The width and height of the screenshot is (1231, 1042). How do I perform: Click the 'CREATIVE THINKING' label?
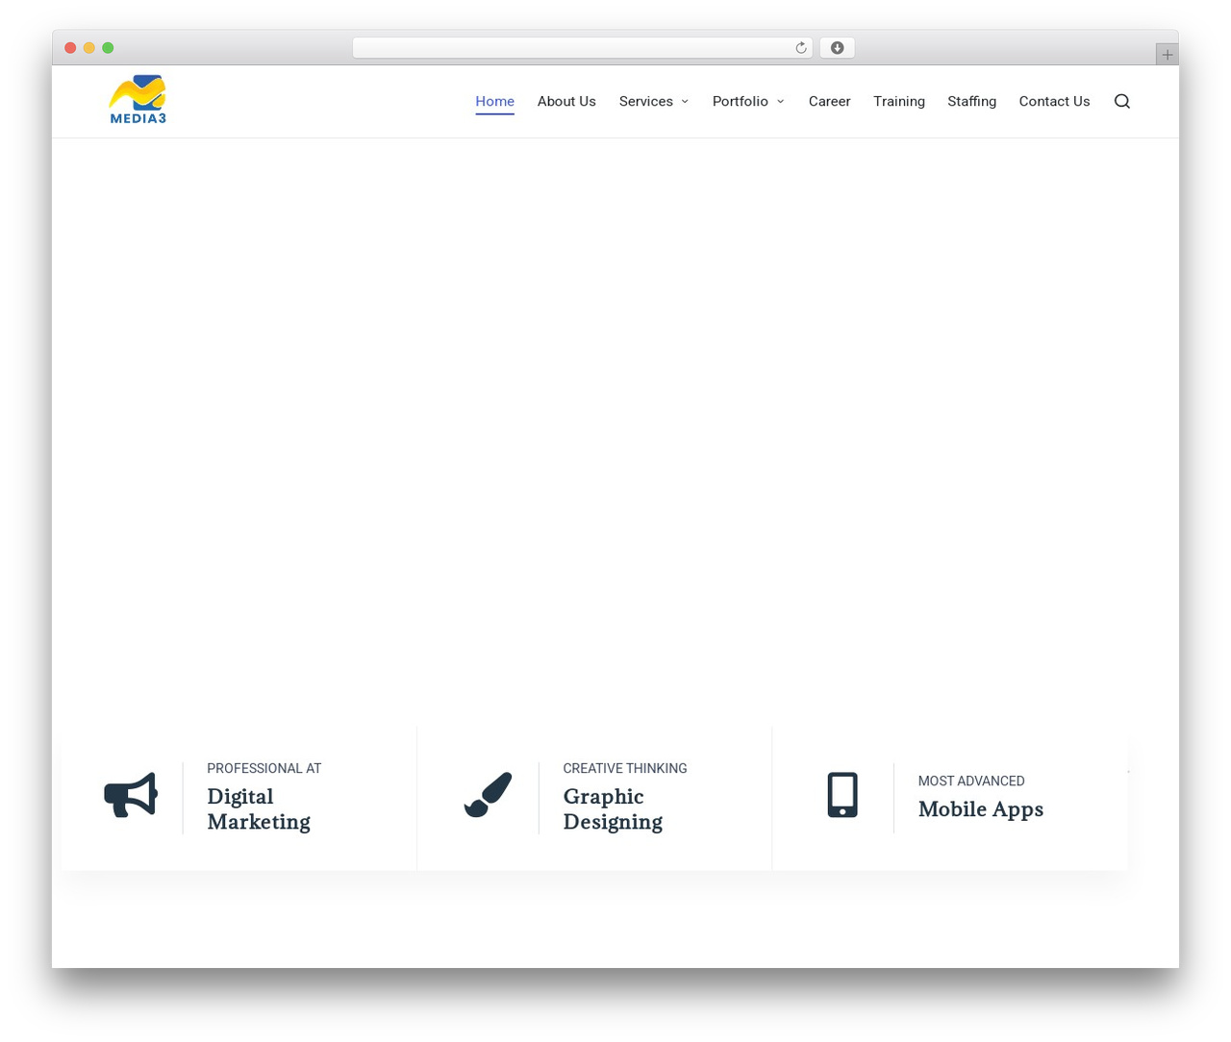pos(625,768)
